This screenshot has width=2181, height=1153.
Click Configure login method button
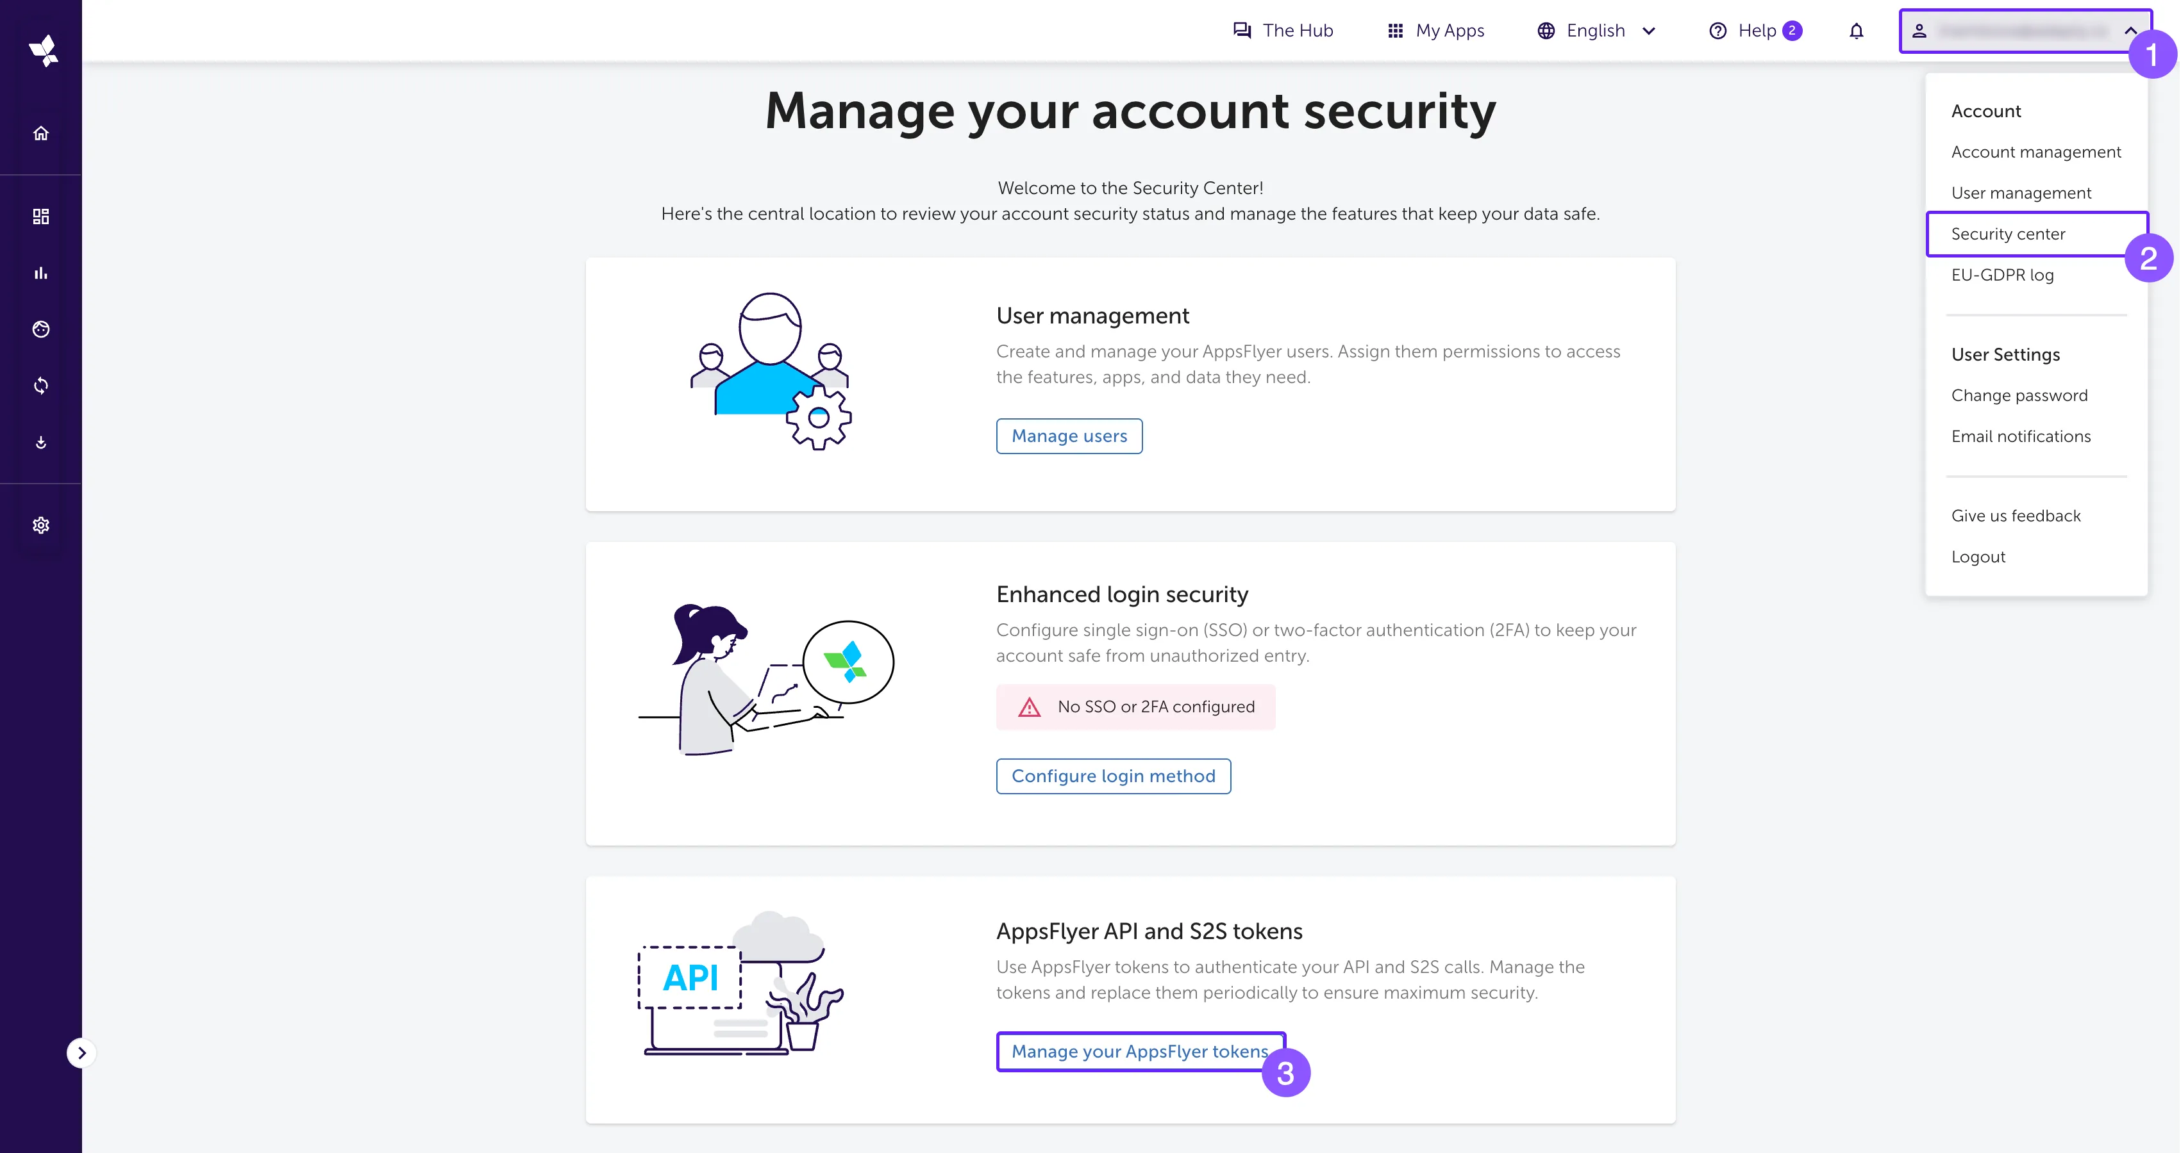[x=1112, y=776]
